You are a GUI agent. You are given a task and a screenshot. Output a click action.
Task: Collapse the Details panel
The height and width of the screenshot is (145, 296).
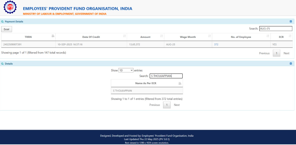(291, 64)
